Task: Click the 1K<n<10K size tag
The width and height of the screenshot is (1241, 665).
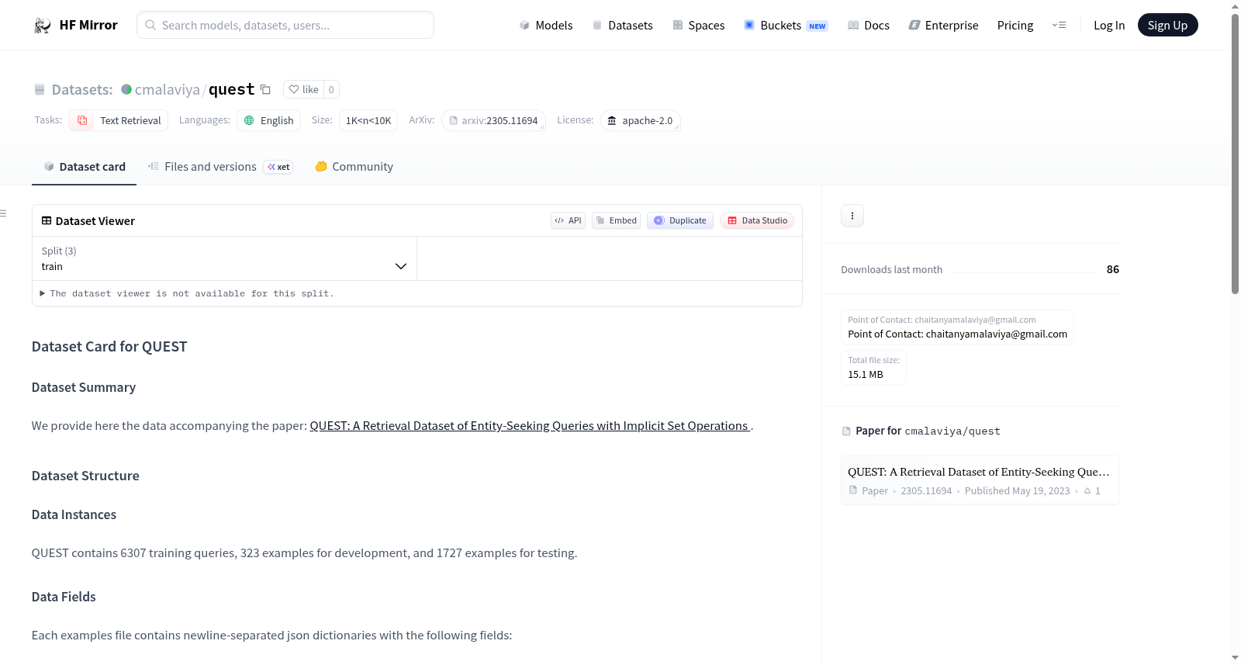Action: coord(368,120)
